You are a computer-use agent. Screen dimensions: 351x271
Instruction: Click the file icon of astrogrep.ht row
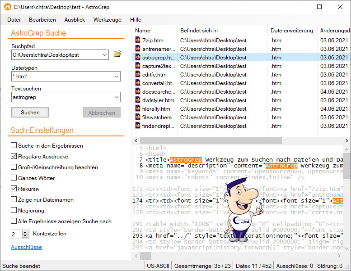tap(138, 57)
